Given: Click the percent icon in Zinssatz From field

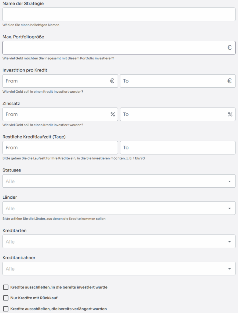Looking at the screenshot, I should pos(113,114).
